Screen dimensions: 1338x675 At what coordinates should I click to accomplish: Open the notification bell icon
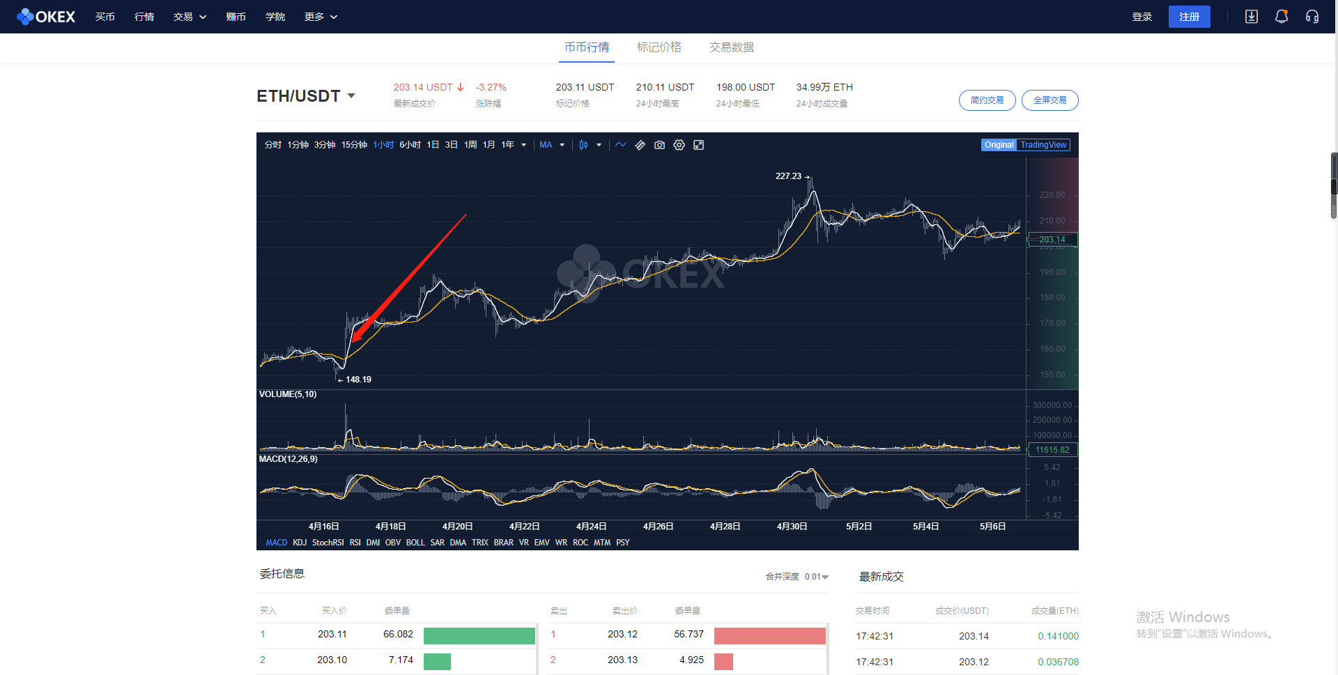click(1281, 16)
